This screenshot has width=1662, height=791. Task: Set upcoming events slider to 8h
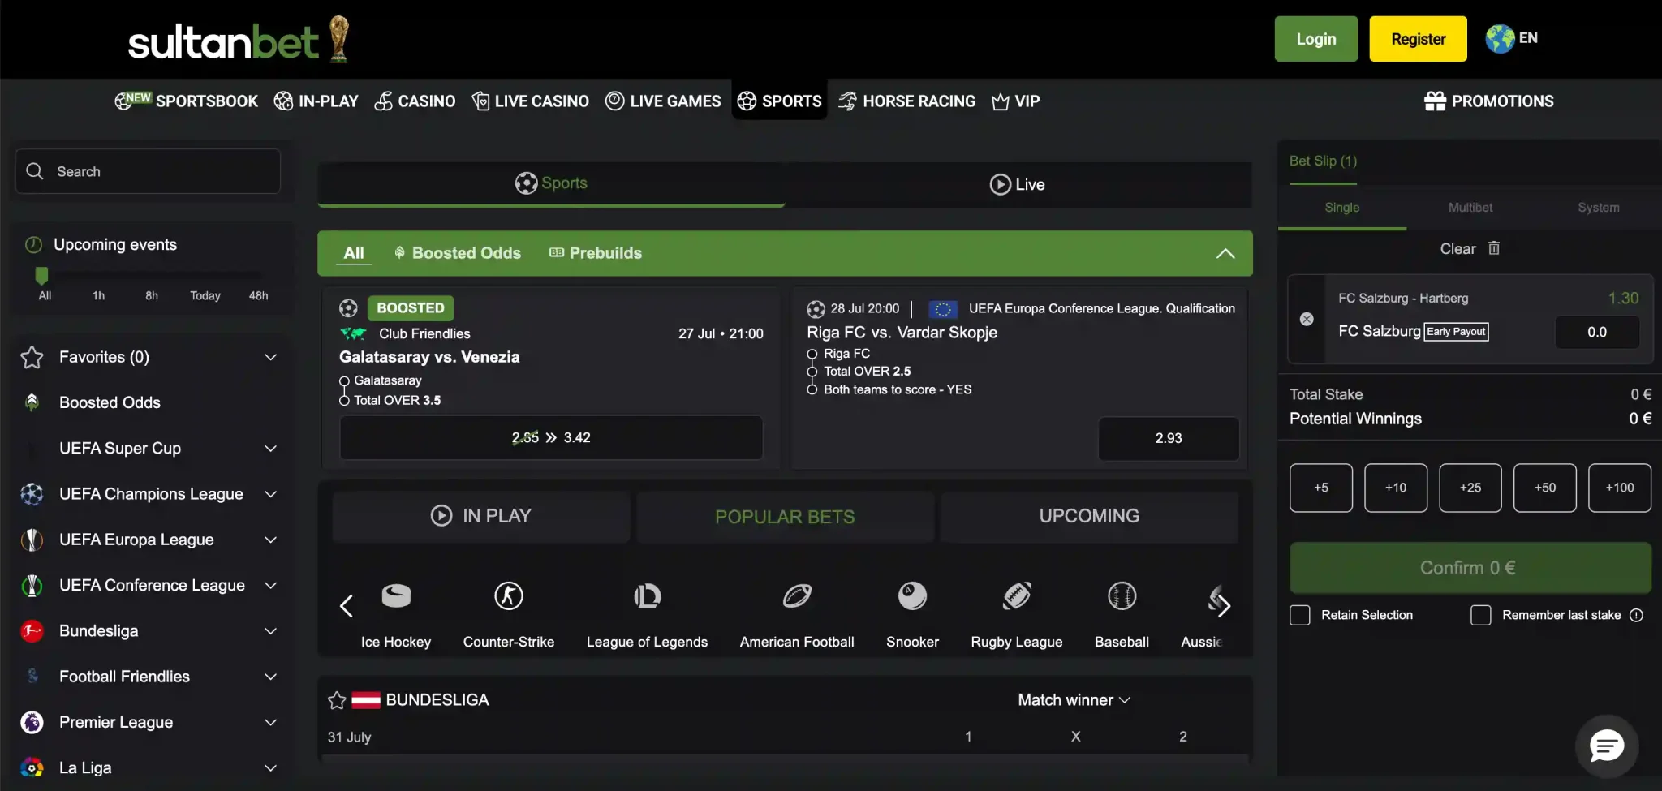[152, 295]
